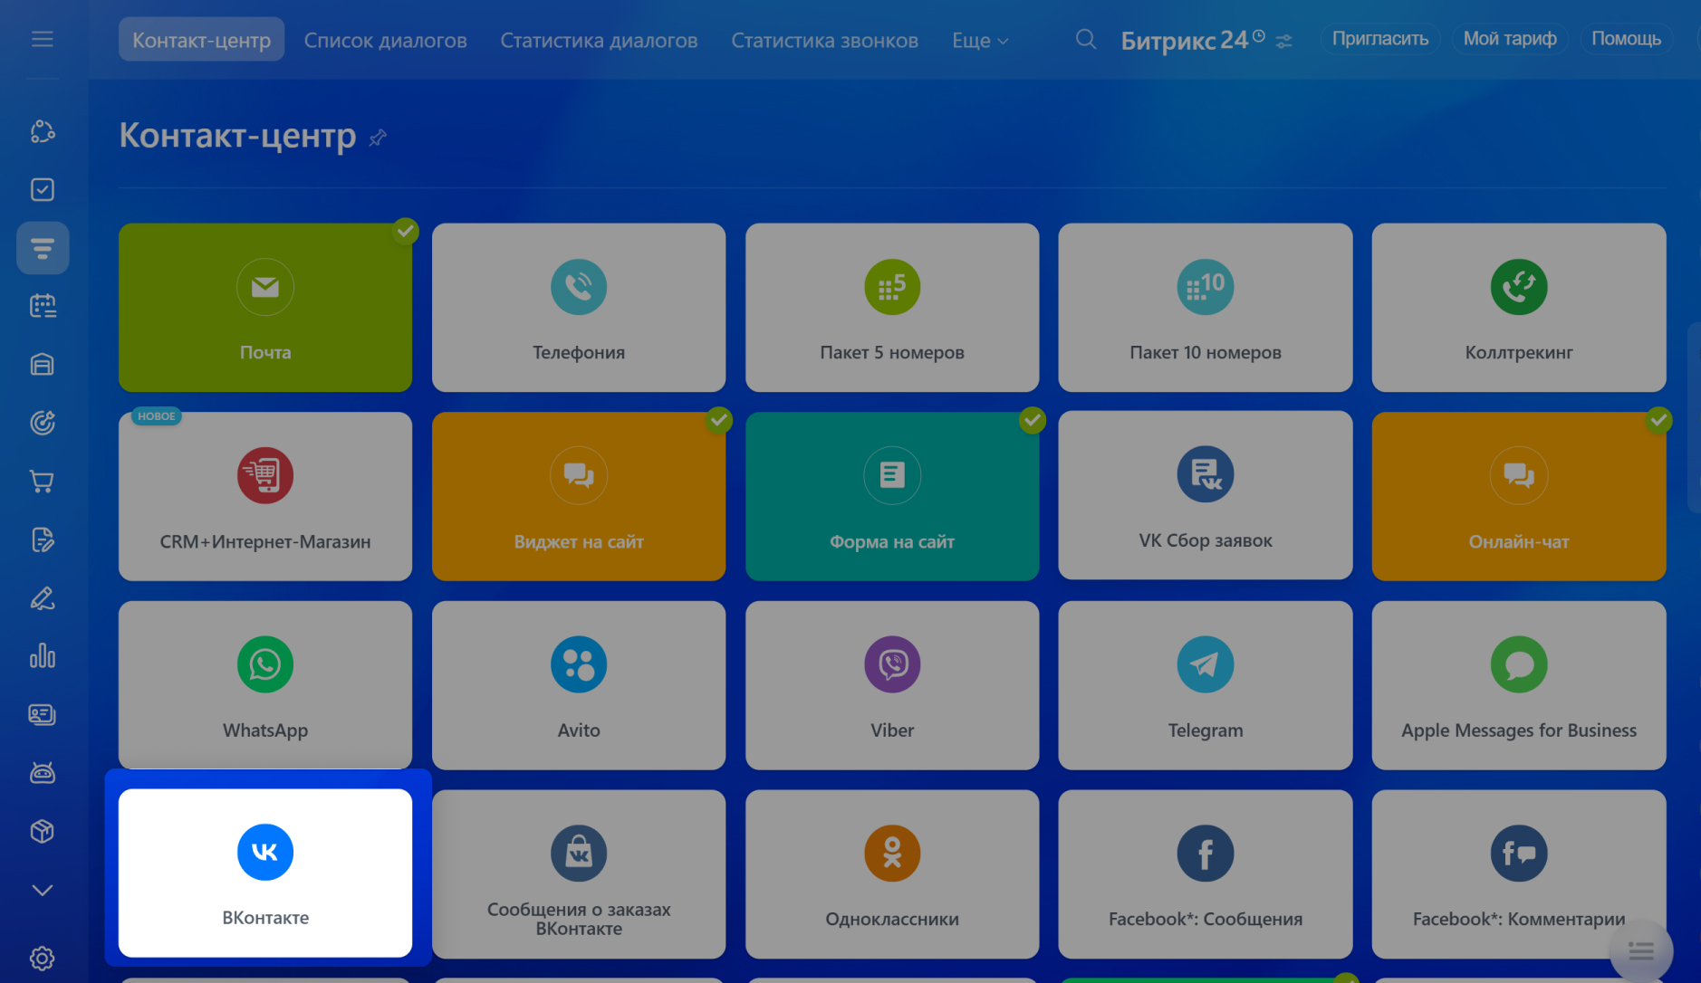Open Сообщения о заказах ВКонтакте tile
1701x983 pixels.
579,873
